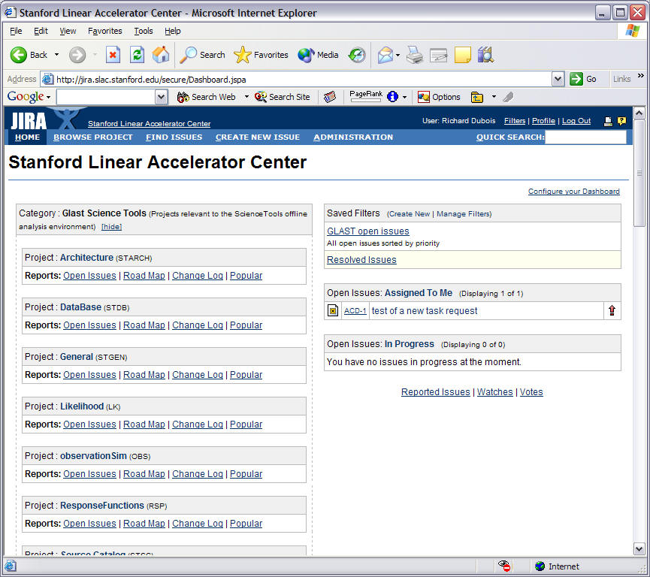Go to CREATE NEW ISSUE tab
The image size is (650, 577).
point(258,137)
